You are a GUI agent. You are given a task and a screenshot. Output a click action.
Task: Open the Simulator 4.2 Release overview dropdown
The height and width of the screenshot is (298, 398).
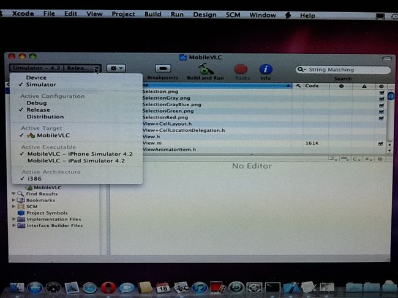55,68
